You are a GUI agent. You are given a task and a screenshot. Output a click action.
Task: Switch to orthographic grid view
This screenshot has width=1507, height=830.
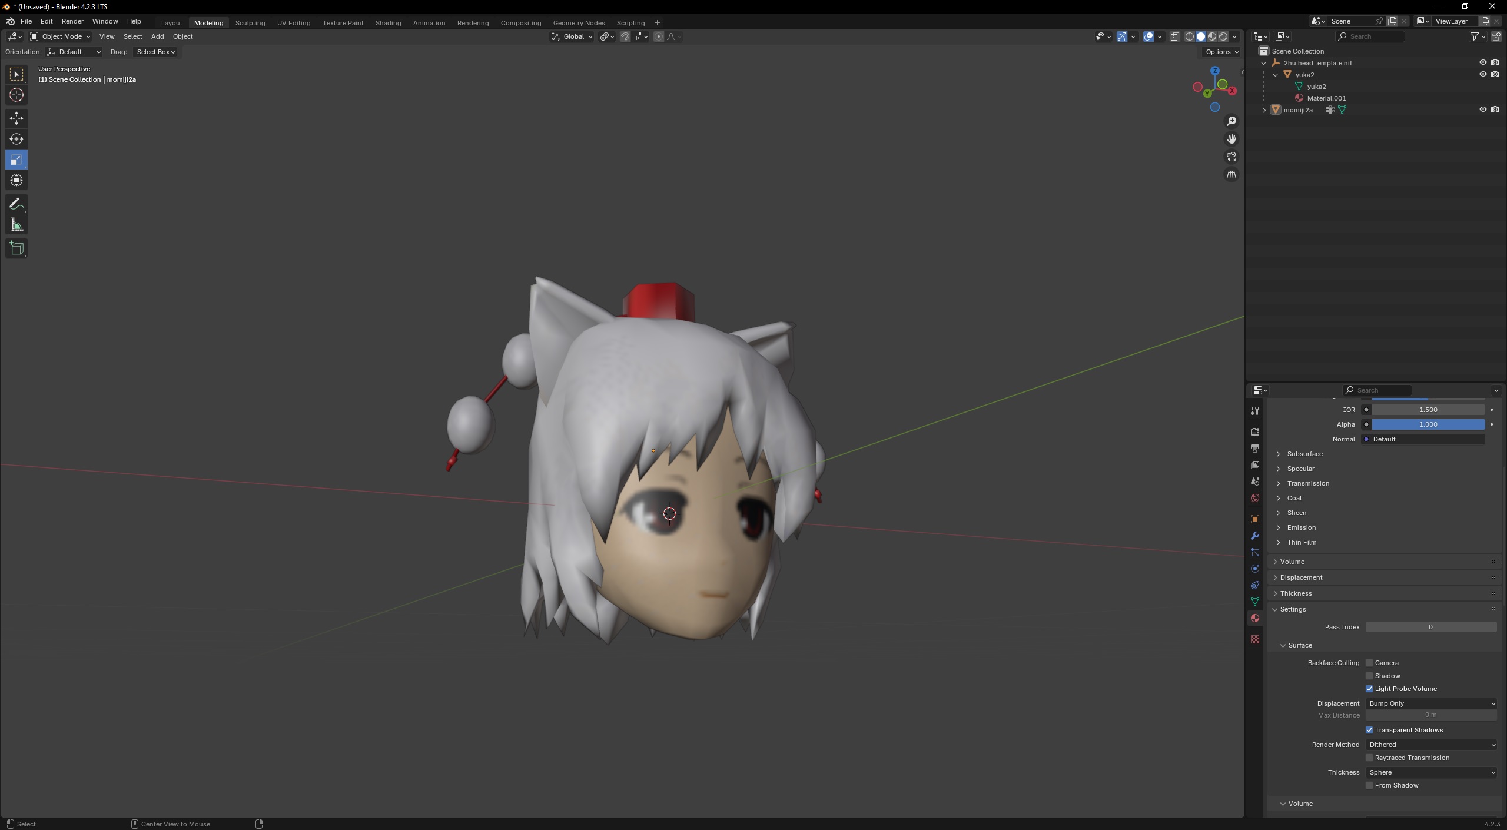click(x=1231, y=175)
